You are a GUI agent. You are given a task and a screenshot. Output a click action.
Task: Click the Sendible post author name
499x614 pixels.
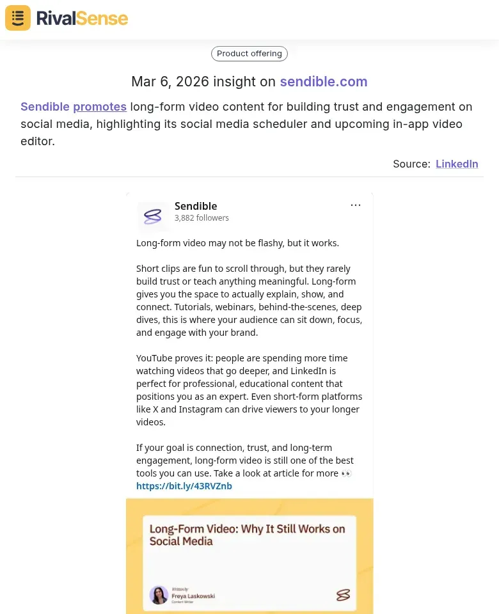196,206
